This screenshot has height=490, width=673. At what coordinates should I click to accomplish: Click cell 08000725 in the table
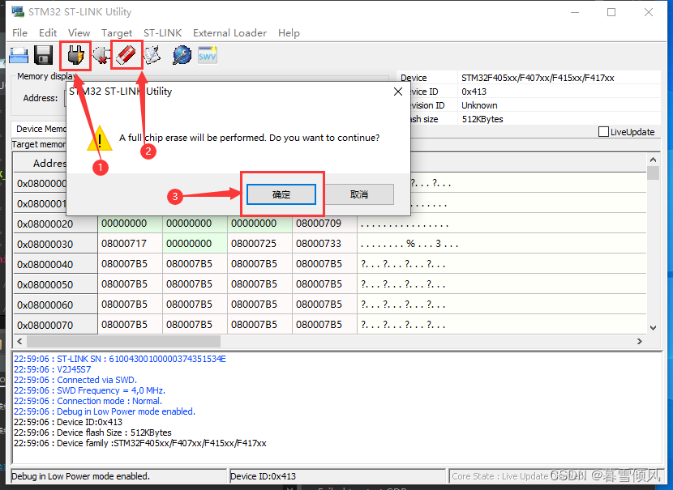[259, 244]
